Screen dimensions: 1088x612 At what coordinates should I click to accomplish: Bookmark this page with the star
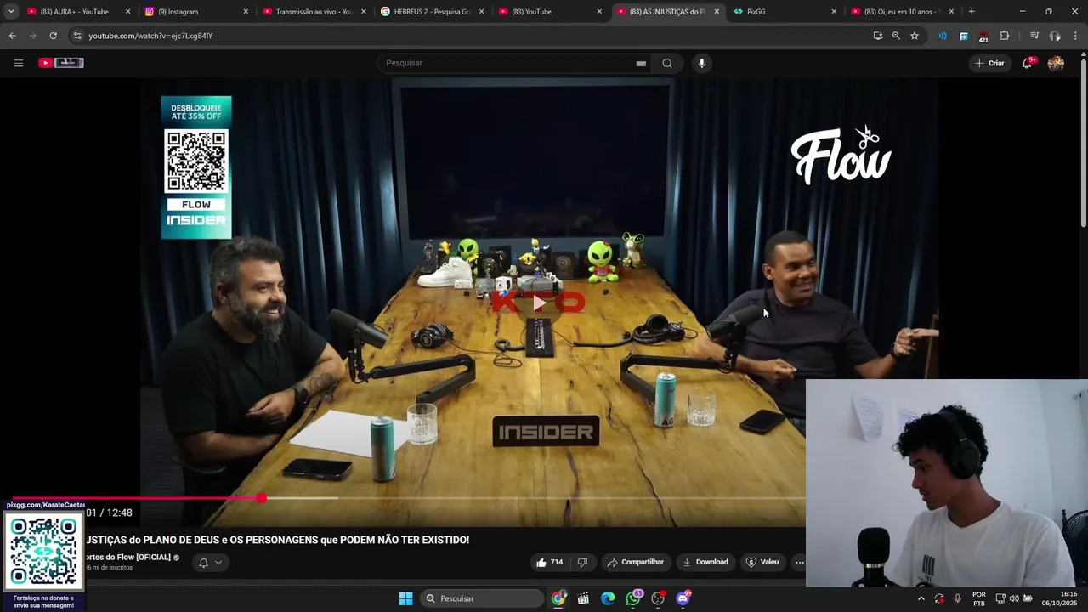[915, 36]
